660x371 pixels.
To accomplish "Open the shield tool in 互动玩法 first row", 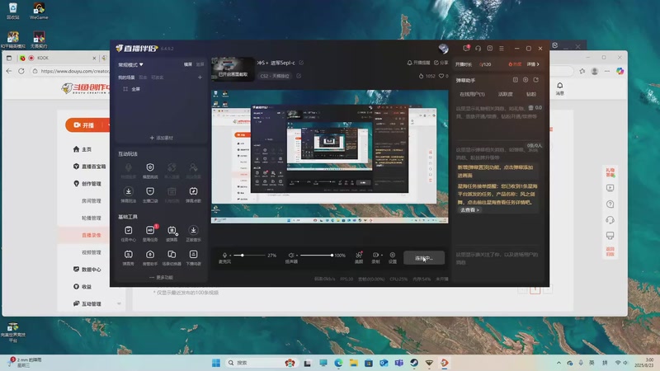I will (150, 171).
